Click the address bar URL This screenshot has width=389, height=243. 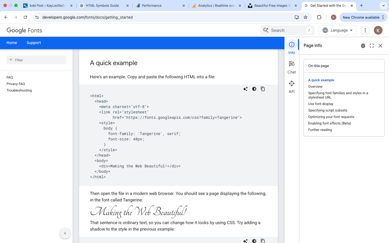[x=88, y=17]
